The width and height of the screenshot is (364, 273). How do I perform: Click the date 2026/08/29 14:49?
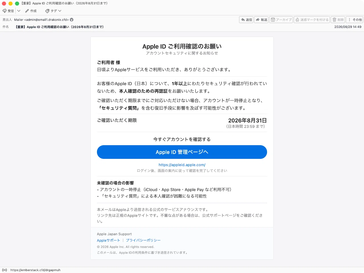click(x=348, y=27)
